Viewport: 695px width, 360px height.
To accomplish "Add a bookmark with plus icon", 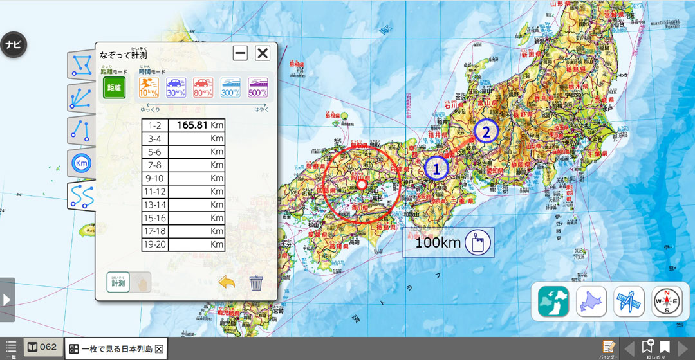I will [x=648, y=346].
